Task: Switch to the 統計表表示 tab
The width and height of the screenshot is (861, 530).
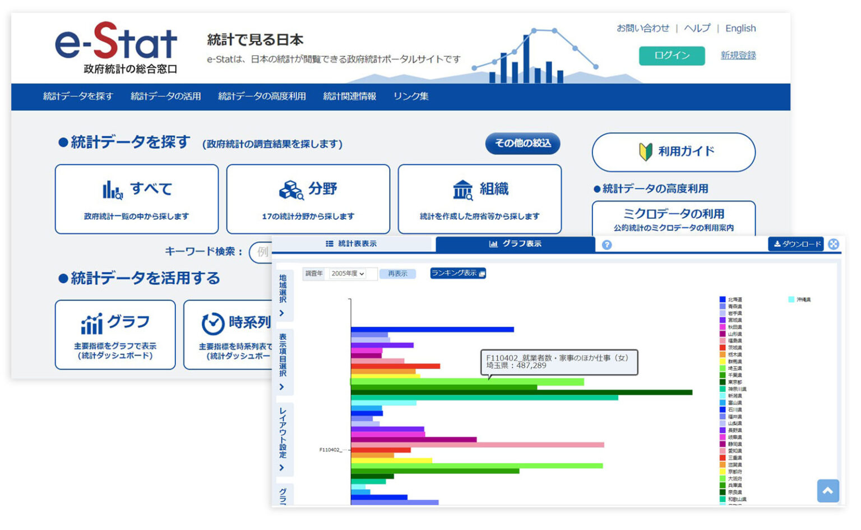Action: tap(351, 244)
